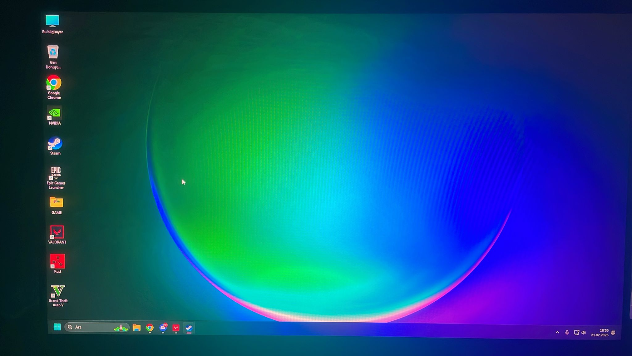Open the volume speaker control
The image size is (632, 356).
[584, 333]
